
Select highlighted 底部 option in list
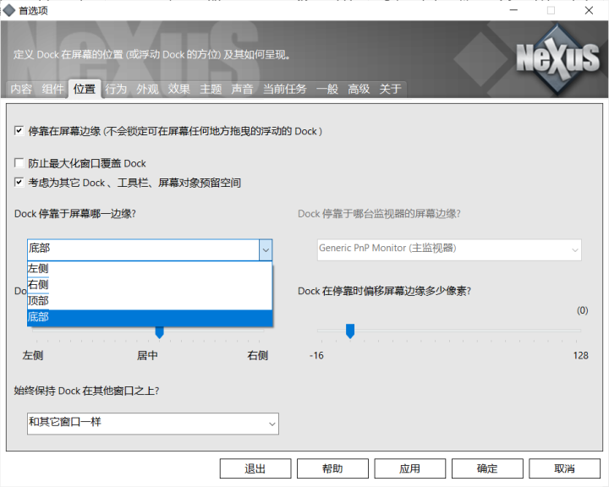click(150, 317)
